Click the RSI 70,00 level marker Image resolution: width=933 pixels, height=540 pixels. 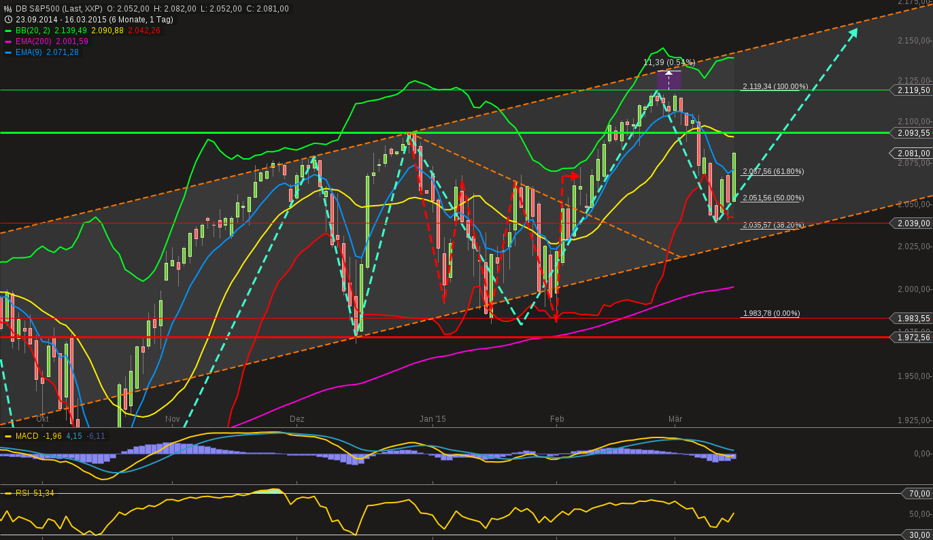coord(917,493)
